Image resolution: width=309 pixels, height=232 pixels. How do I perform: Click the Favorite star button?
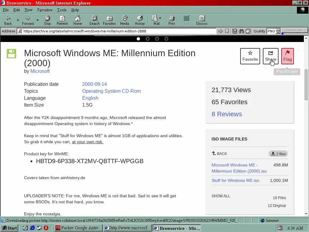(x=250, y=56)
